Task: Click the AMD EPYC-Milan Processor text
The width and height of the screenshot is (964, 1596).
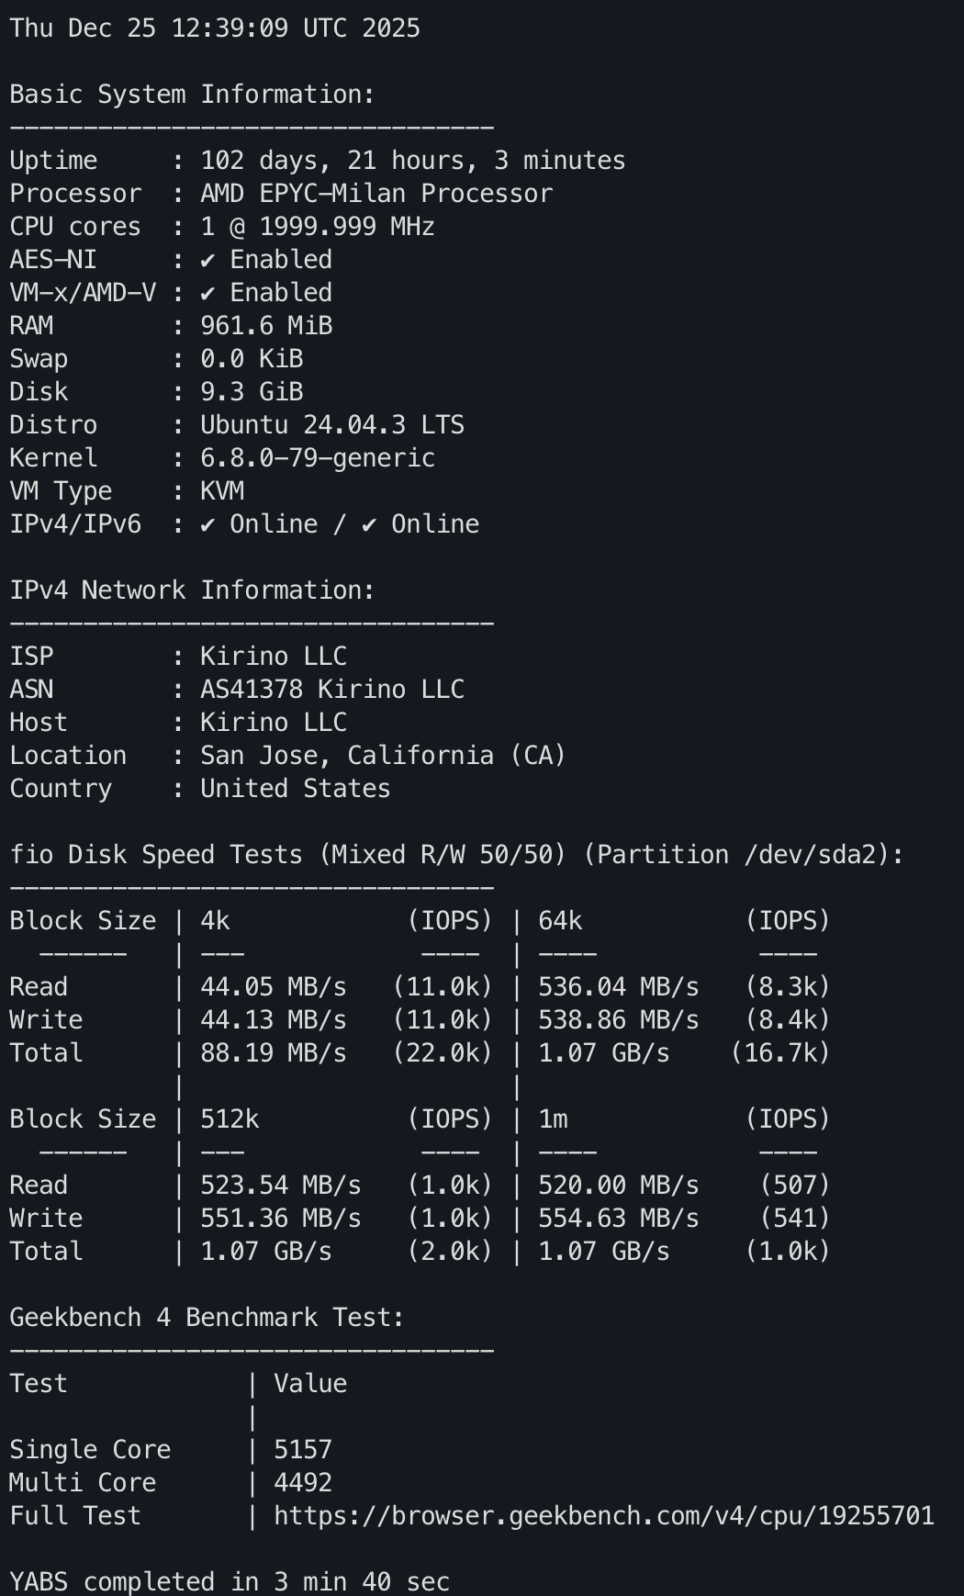Action: pyautogui.click(x=376, y=194)
